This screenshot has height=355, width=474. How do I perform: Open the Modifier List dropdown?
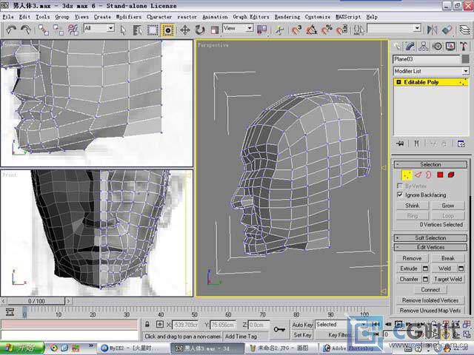(431, 71)
